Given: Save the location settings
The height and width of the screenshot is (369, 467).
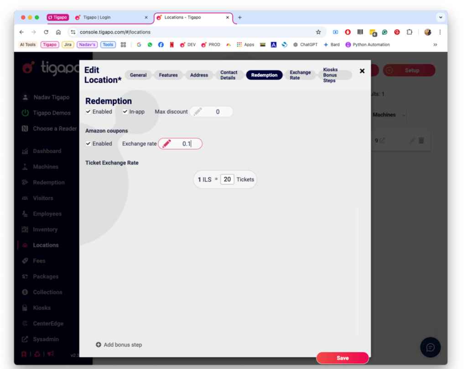Looking at the screenshot, I should coord(342,358).
